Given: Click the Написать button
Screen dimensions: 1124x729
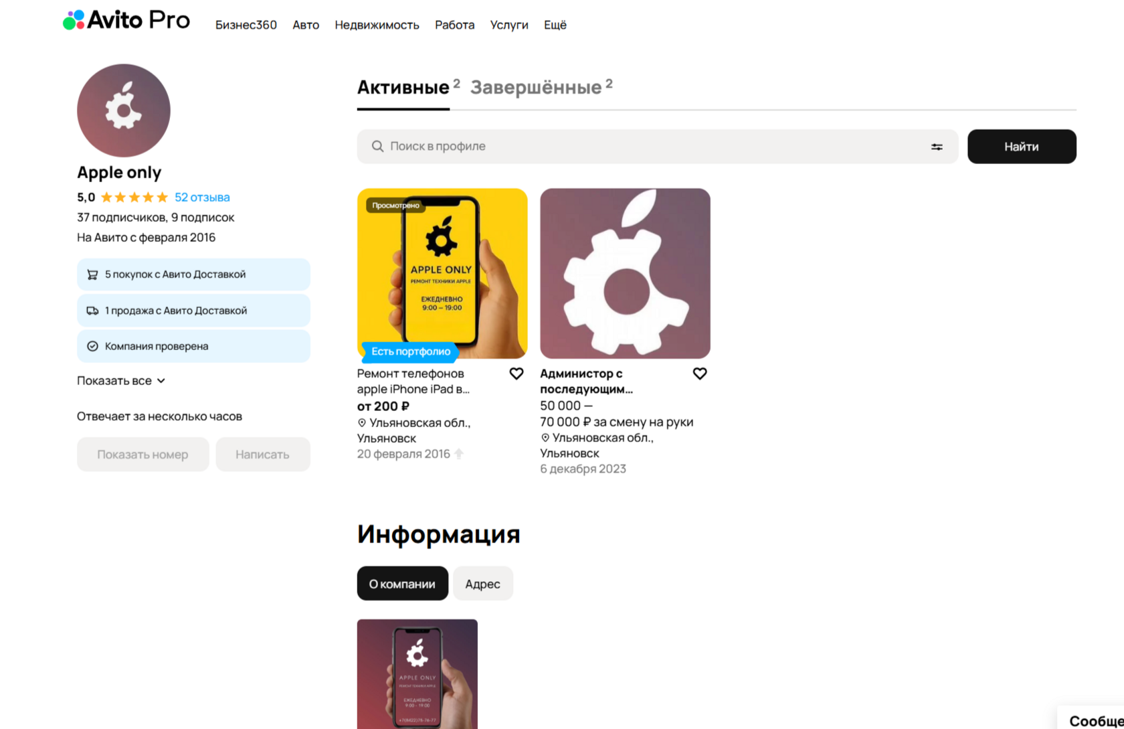Looking at the screenshot, I should tap(263, 455).
